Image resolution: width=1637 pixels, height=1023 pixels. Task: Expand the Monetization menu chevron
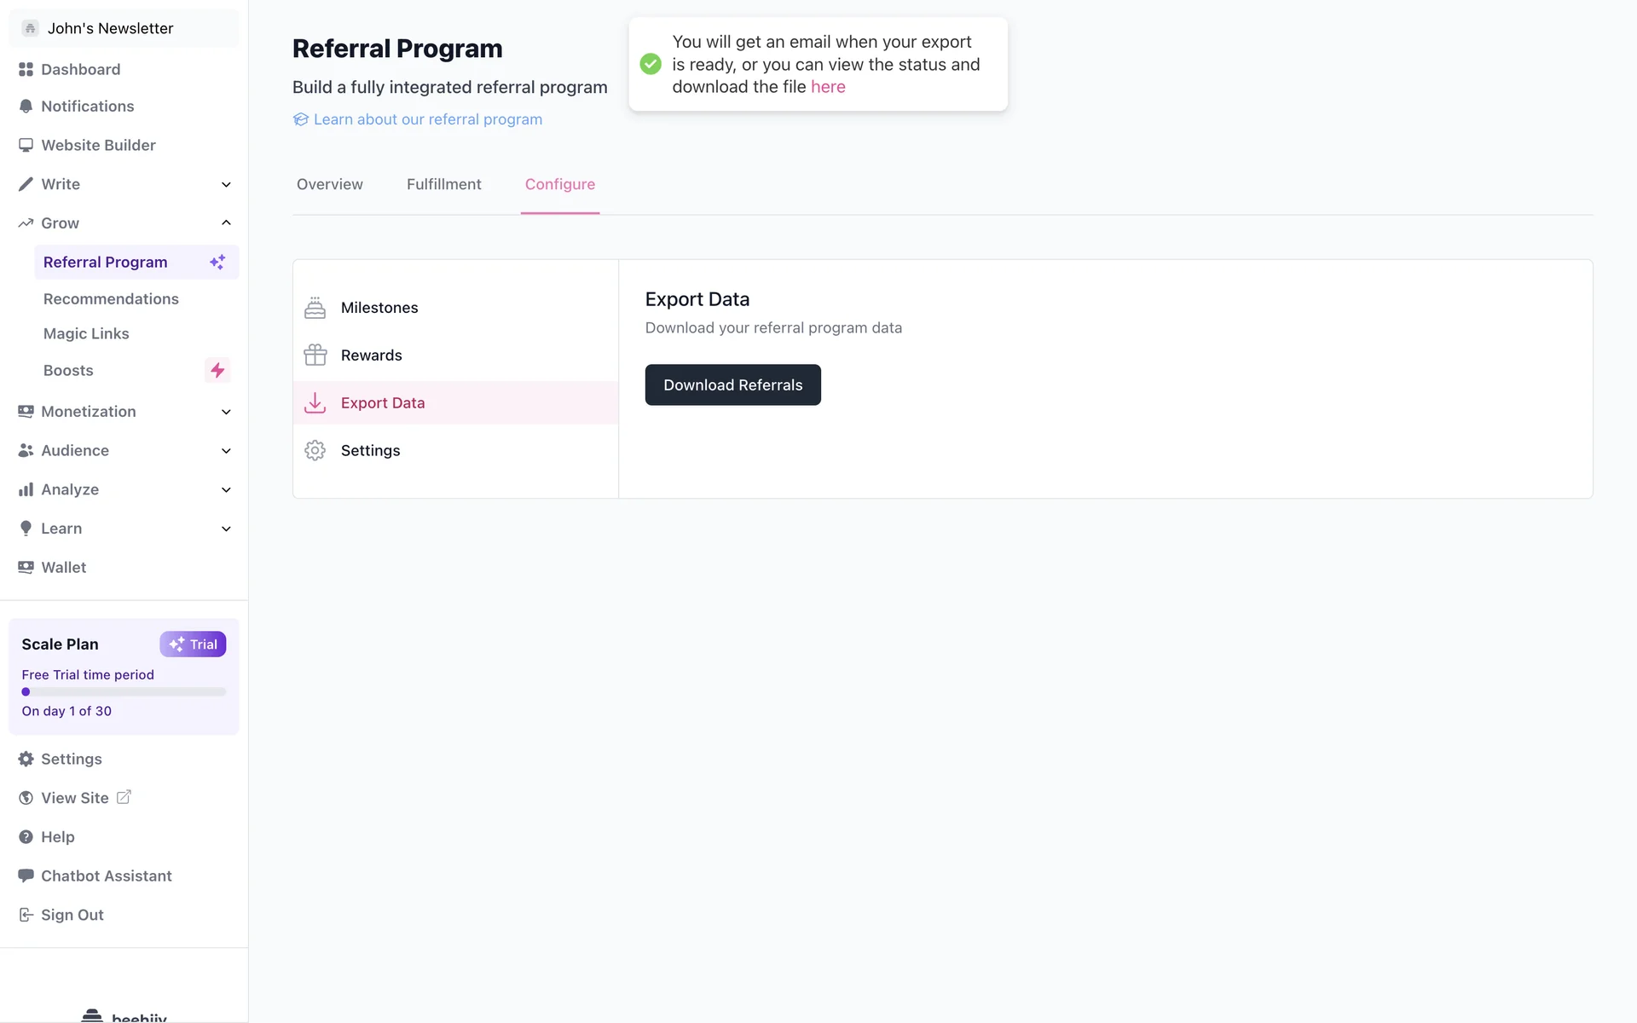point(226,412)
